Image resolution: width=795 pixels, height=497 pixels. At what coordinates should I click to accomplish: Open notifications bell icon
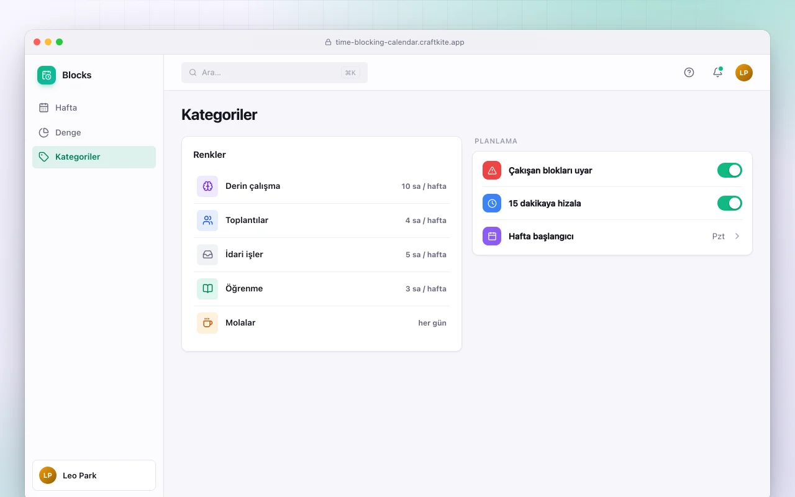point(717,72)
